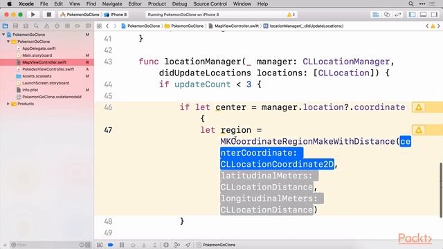This screenshot has height=249, width=443.
Task: Open the related items grid menu
Action: coord(99,26)
